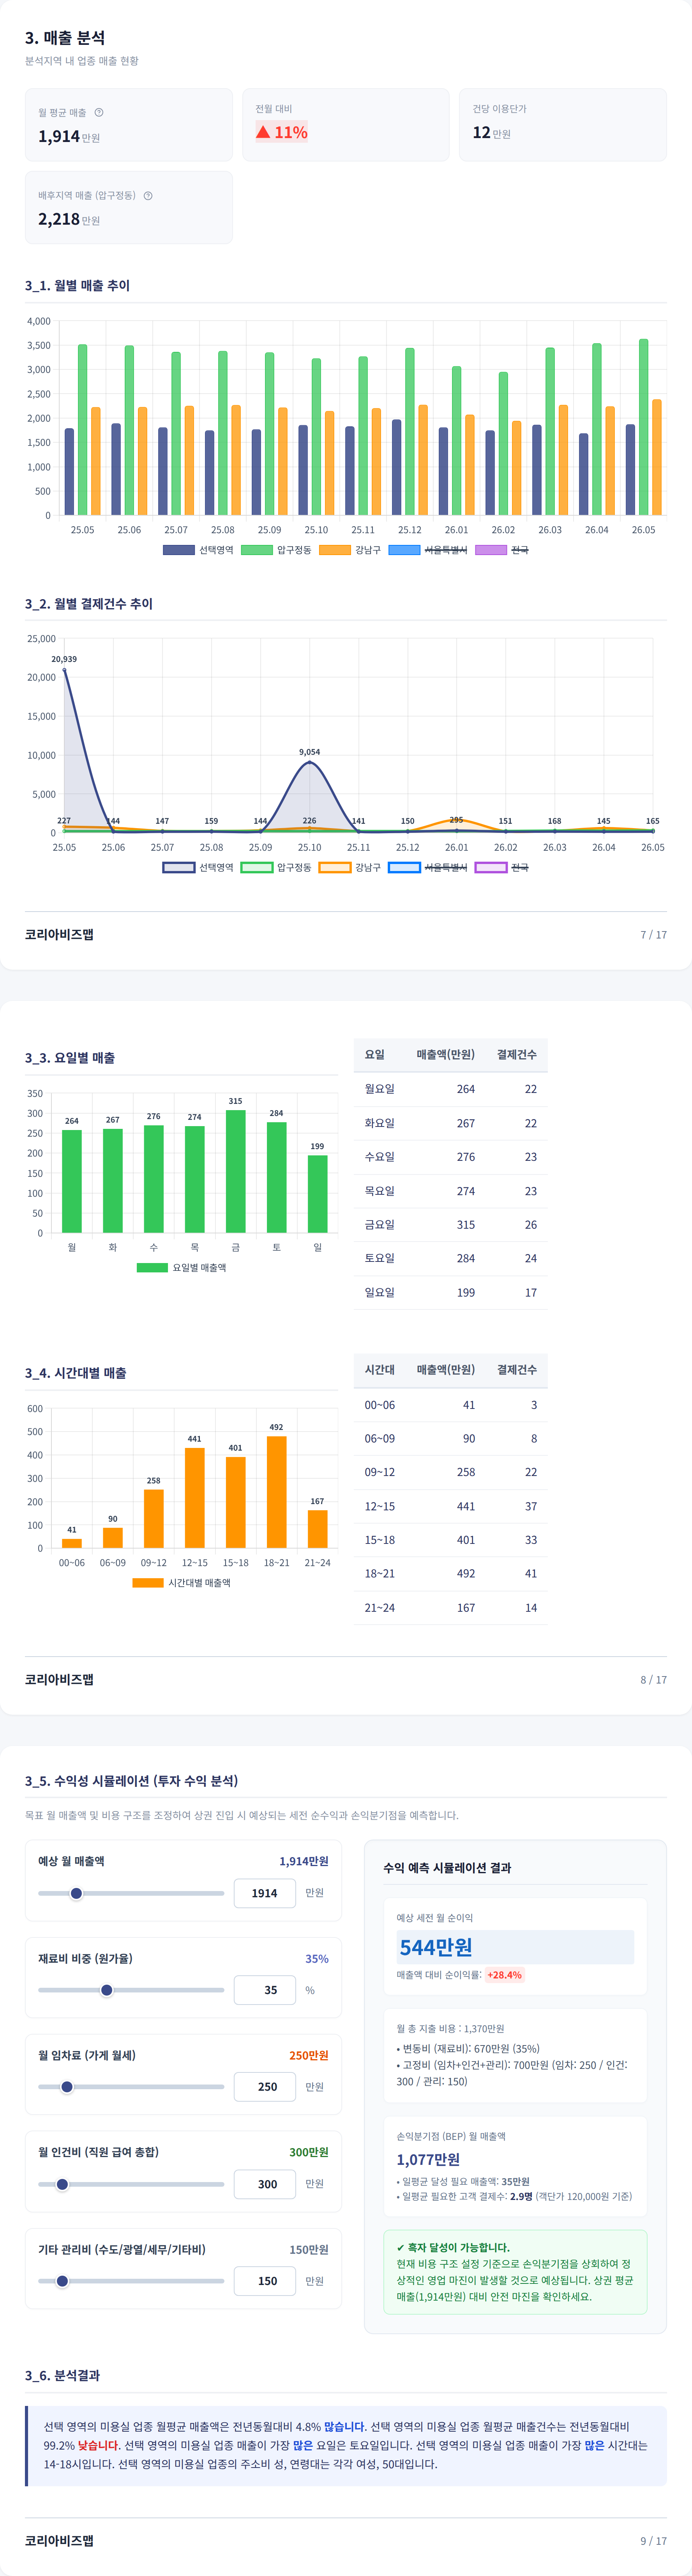Viewport: 692px width, 2576px height.
Task: Select the 월 평균 매출 value 1,914만원
Action: coord(69,136)
